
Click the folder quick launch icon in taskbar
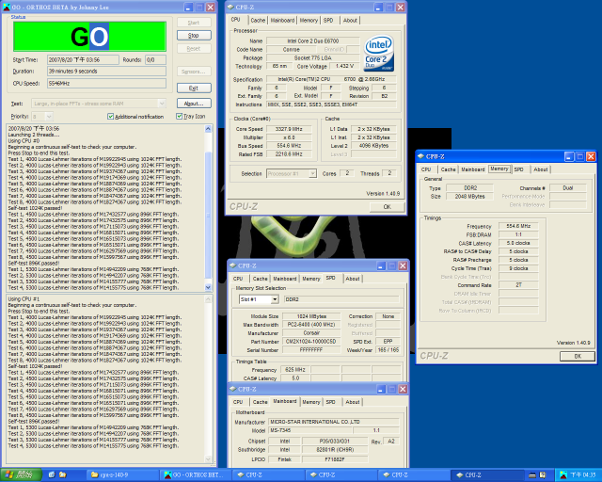(x=63, y=475)
